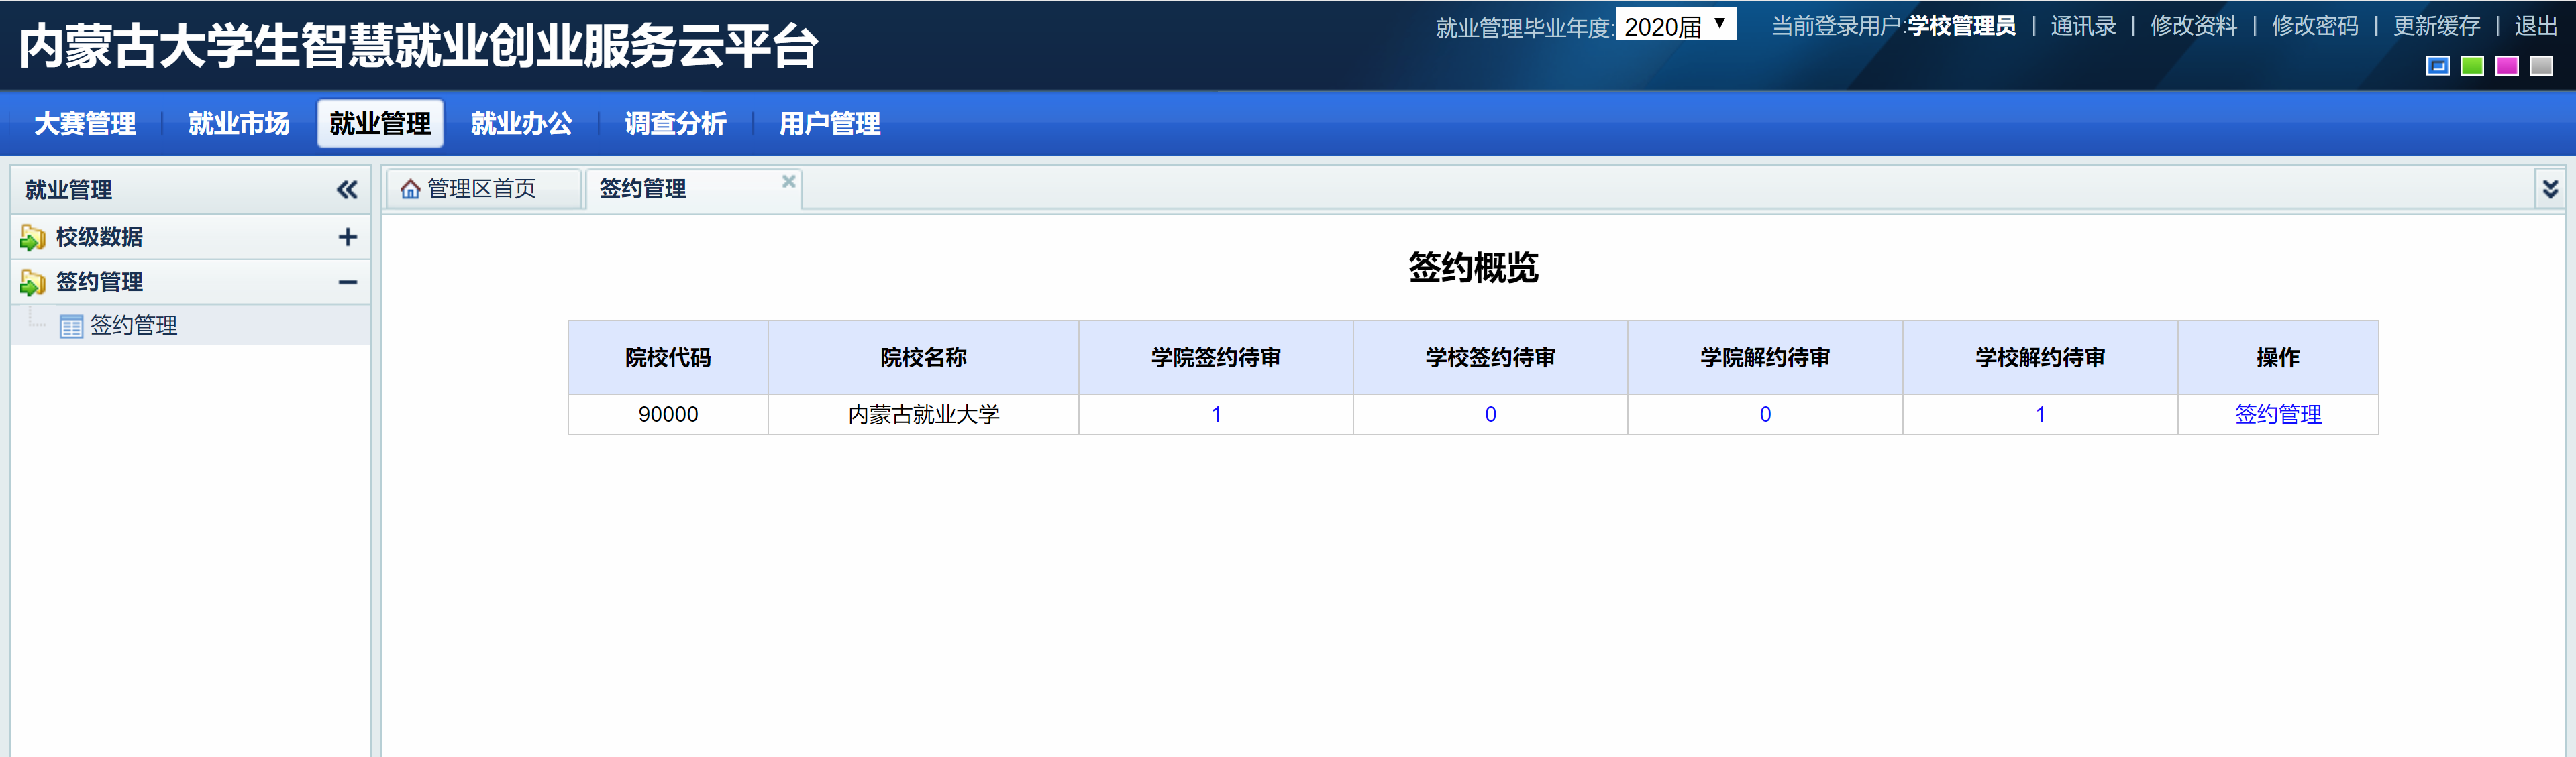Click the 学校解约待审 column header
This screenshot has width=2576, height=757.
click(x=2040, y=357)
